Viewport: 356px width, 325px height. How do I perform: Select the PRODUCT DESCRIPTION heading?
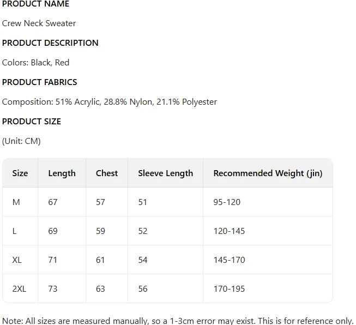click(50, 43)
